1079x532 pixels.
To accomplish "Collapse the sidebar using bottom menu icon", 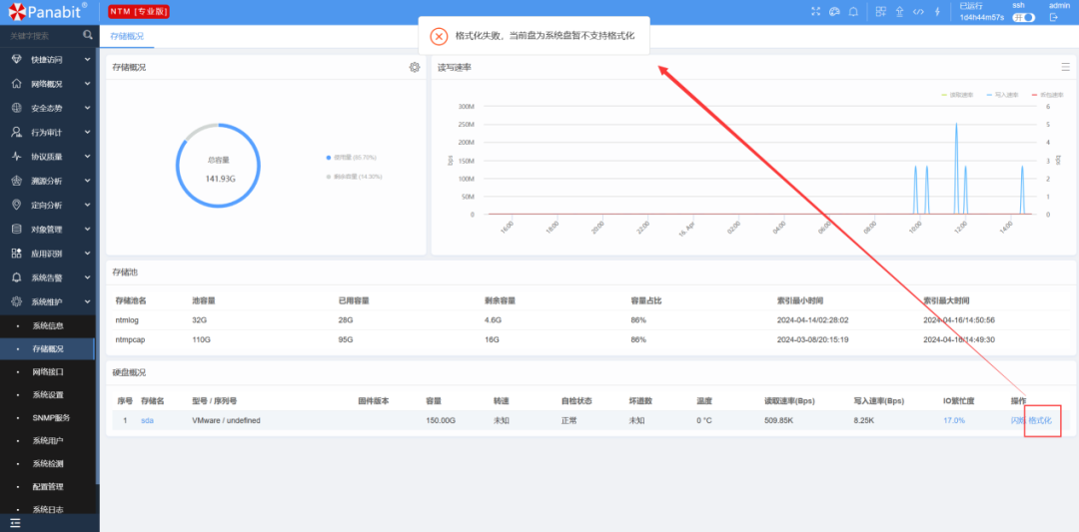I will point(15,523).
